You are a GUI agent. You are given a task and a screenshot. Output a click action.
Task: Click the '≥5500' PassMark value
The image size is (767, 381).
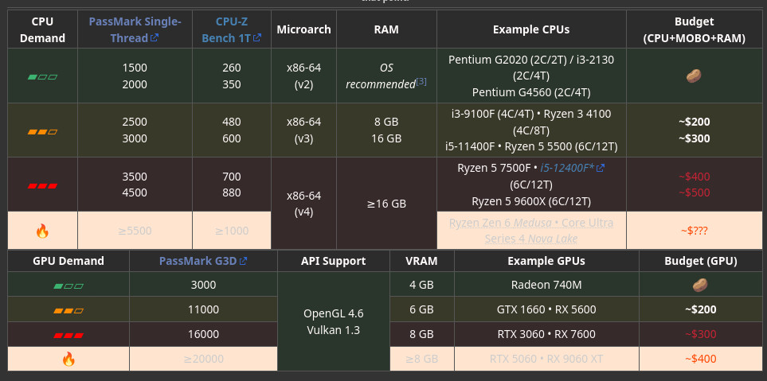[x=135, y=231]
